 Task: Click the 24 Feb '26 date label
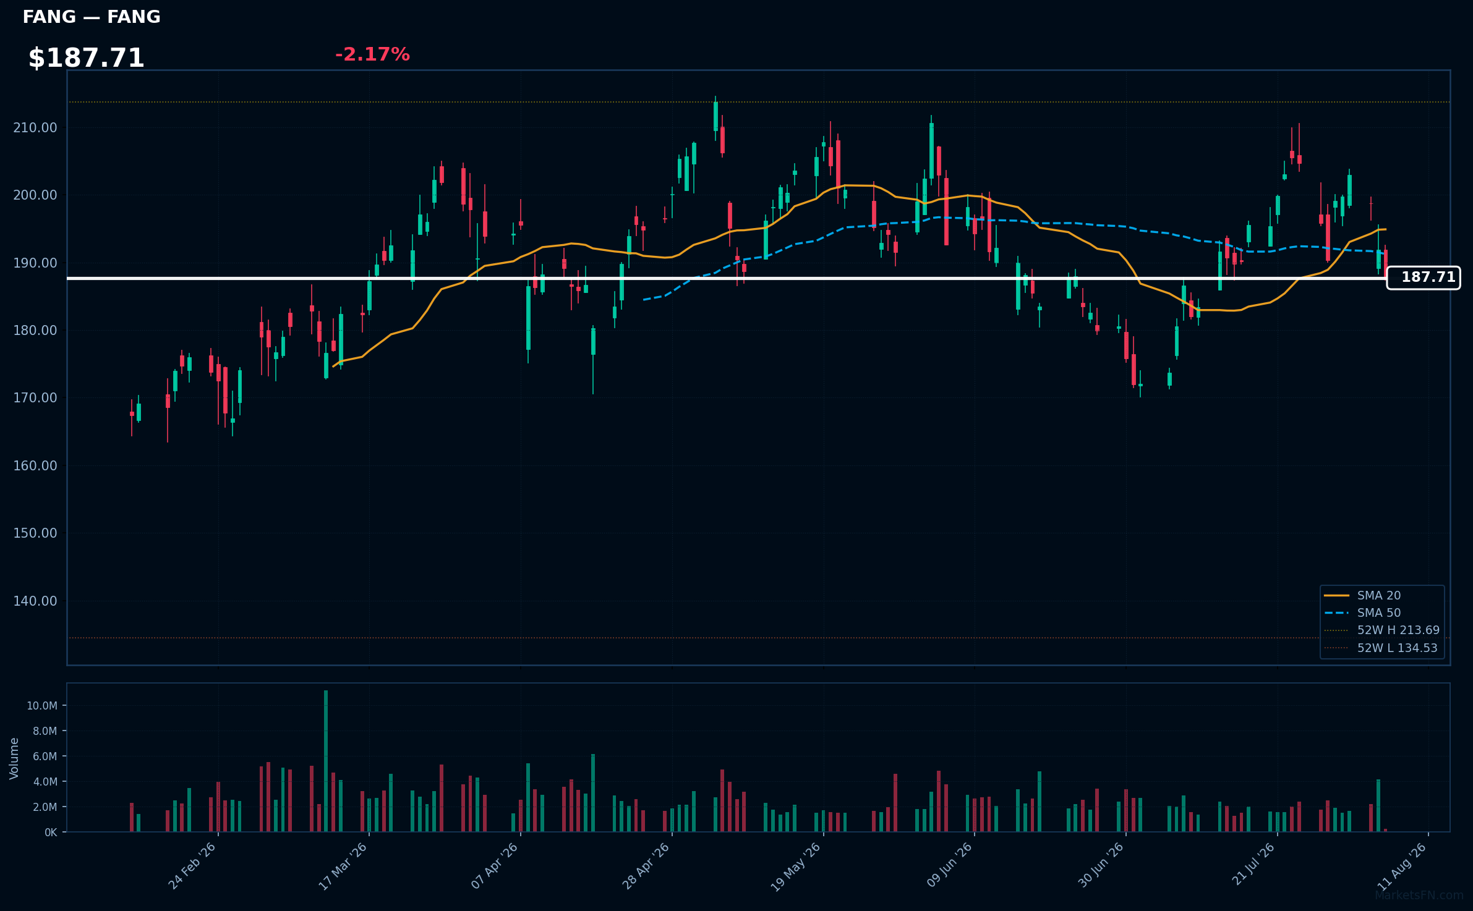coord(192,866)
